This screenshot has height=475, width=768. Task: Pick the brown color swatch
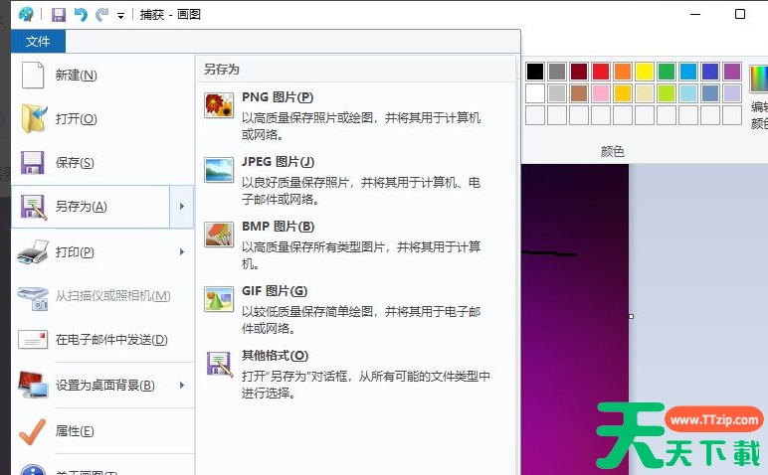tap(579, 93)
